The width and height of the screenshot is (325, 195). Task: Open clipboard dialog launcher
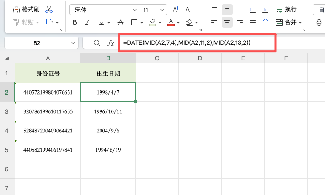pos(61,30)
